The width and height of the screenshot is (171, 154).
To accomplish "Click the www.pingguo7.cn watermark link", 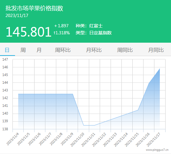I will tap(157, 150).
